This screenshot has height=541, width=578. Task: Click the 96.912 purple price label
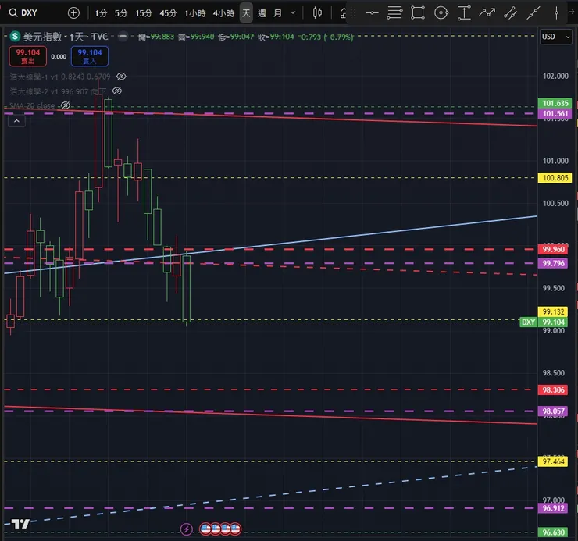553,508
